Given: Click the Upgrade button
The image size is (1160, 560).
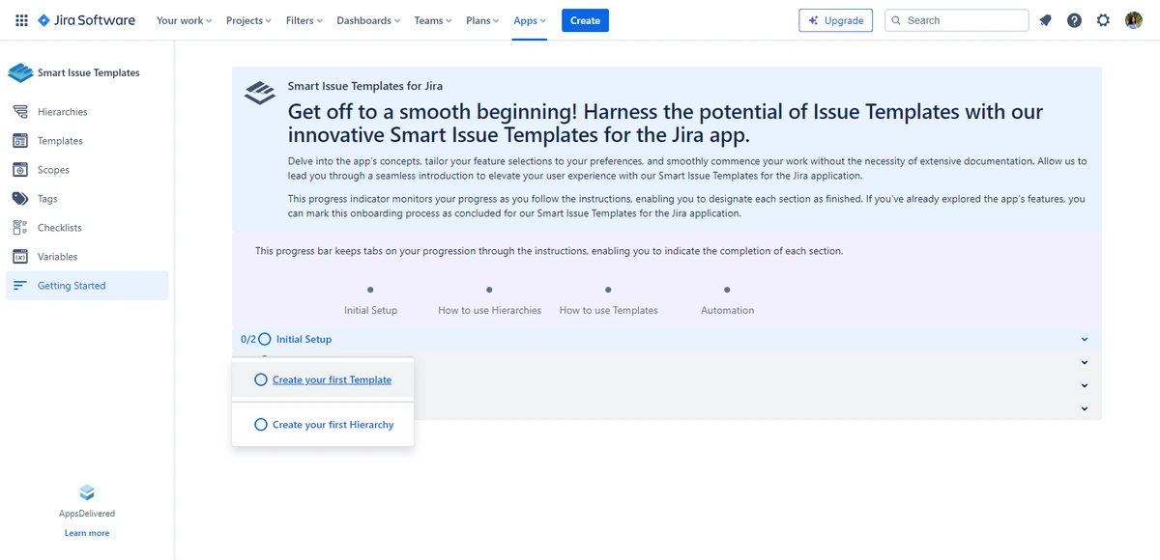Looking at the screenshot, I should click(835, 20).
